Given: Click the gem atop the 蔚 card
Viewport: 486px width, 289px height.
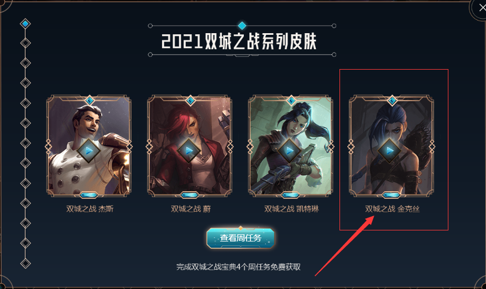Looking at the screenshot, I should pos(190,101).
